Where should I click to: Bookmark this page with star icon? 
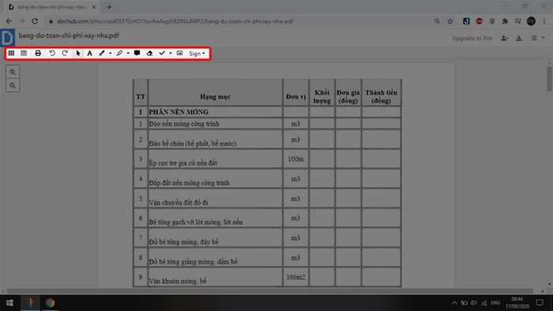(450, 21)
